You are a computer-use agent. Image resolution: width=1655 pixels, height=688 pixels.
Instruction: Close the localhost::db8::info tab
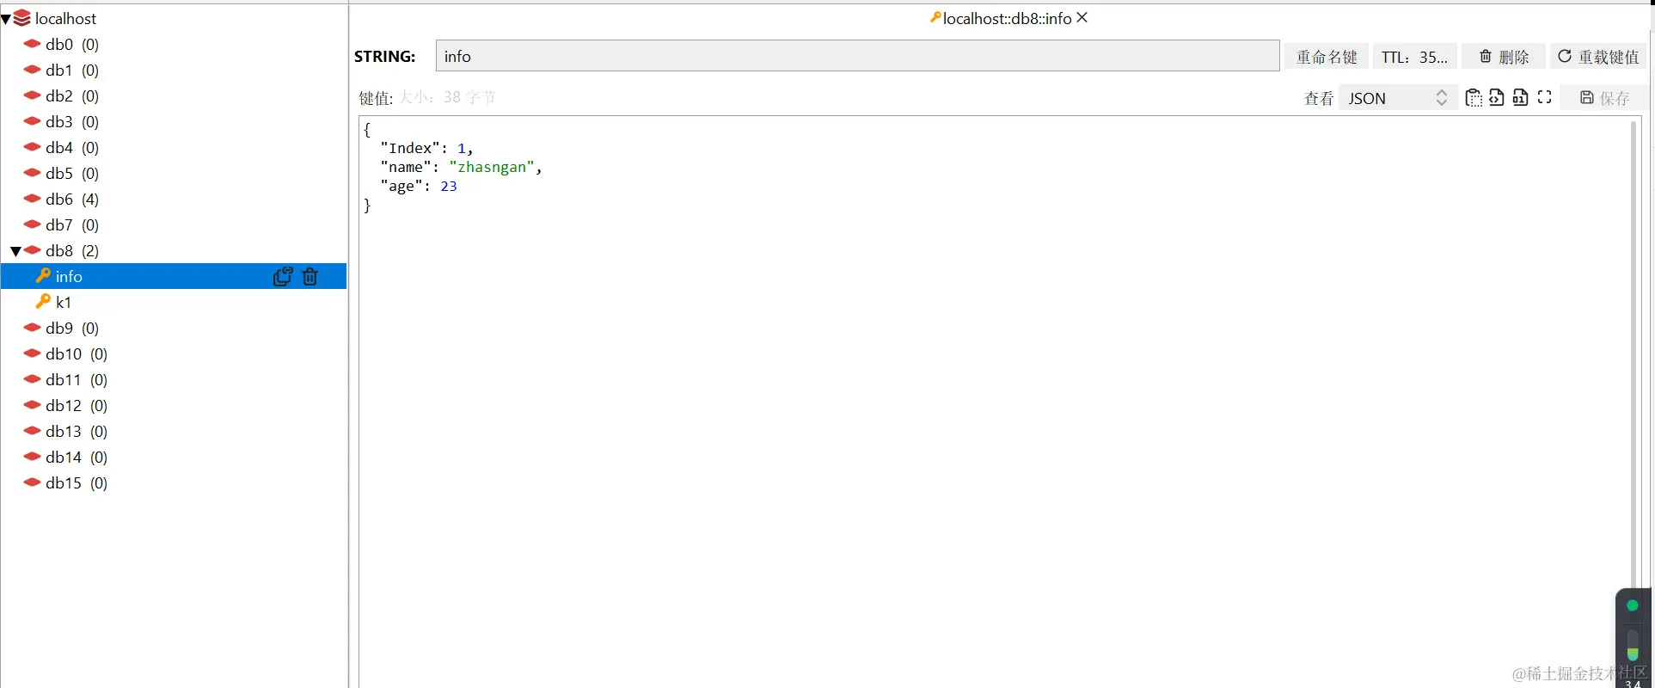click(1082, 17)
